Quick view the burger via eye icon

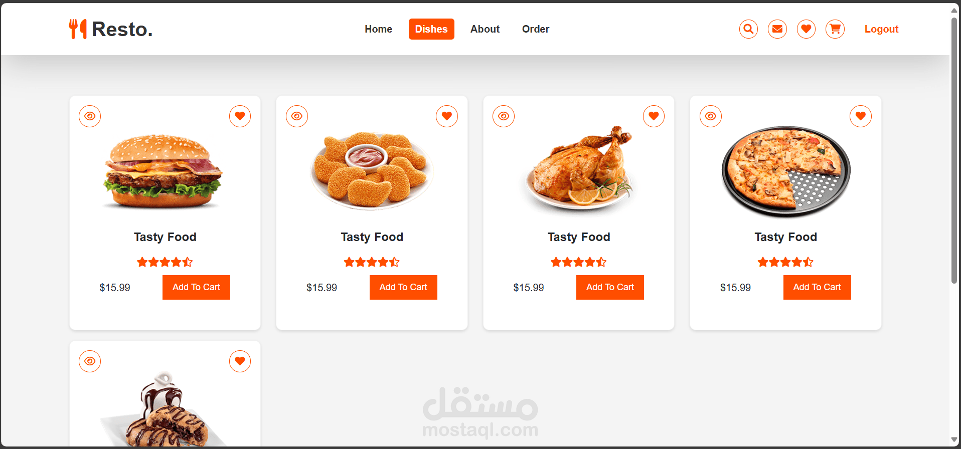point(90,116)
